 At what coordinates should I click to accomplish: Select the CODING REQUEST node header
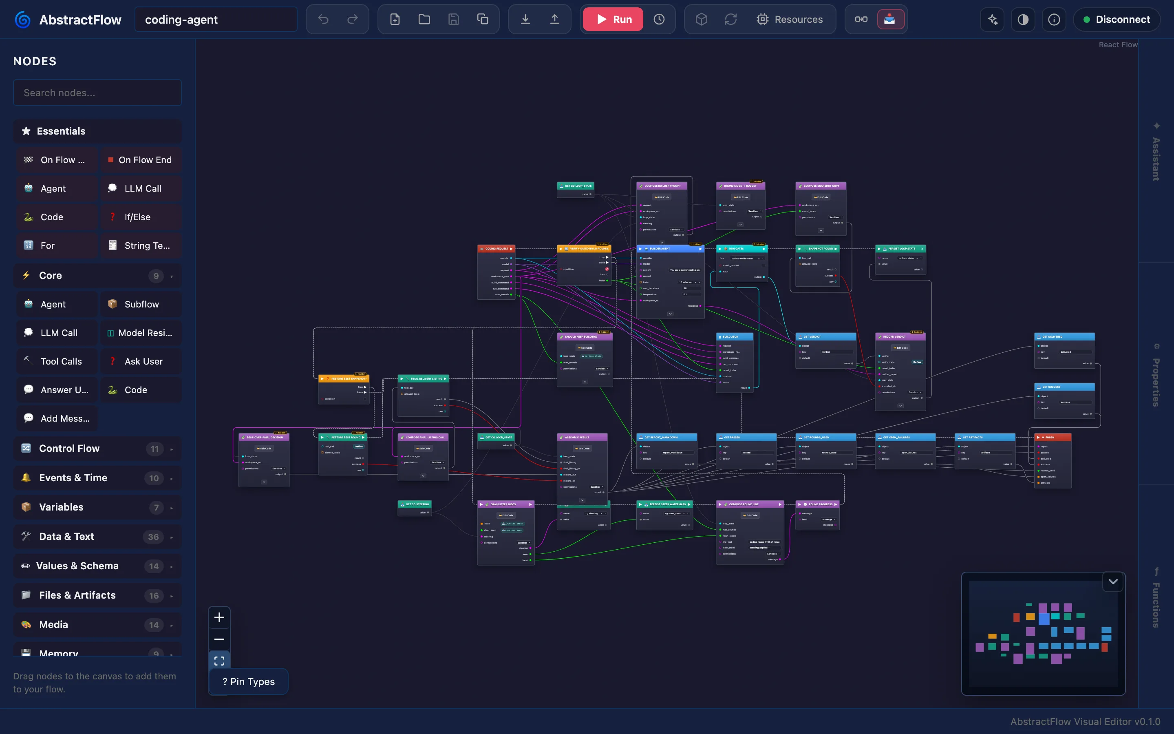pyautogui.click(x=496, y=249)
